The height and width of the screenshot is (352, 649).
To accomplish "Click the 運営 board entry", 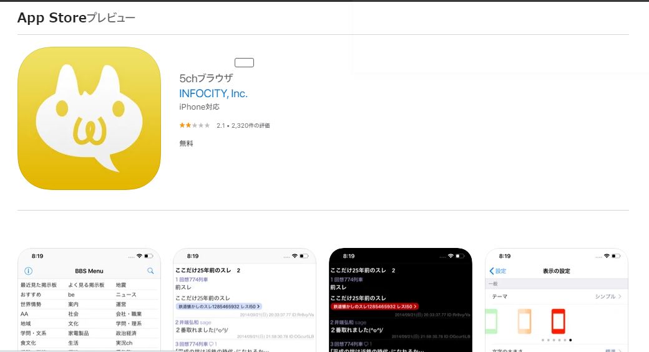I will coord(121,304).
